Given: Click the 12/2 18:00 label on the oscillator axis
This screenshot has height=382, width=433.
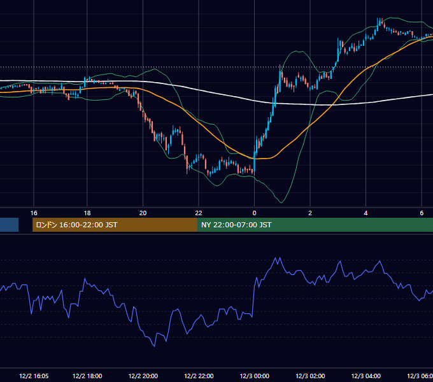Looking at the screenshot, I should tap(87, 376).
